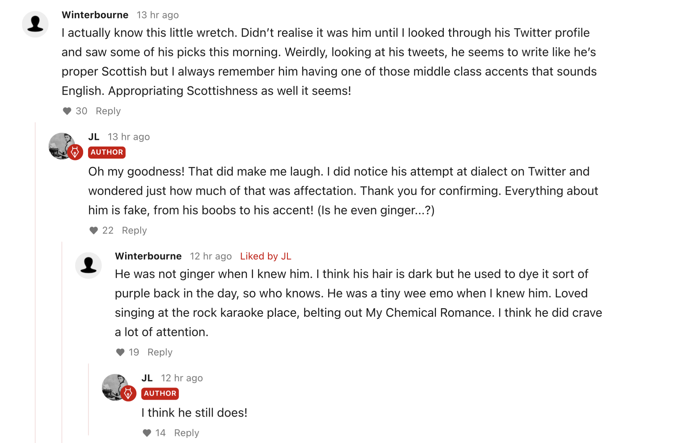Open JL's profile photo at 13 hr ago
Viewport: 679px width, 443px height.
pos(62,146)
